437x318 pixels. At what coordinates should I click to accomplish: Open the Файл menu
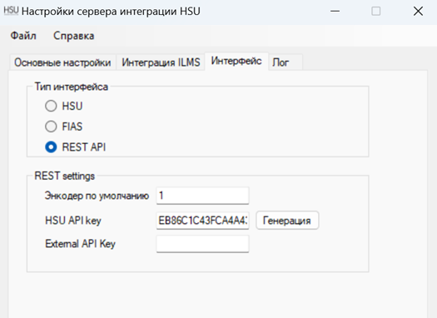point(23,36)
